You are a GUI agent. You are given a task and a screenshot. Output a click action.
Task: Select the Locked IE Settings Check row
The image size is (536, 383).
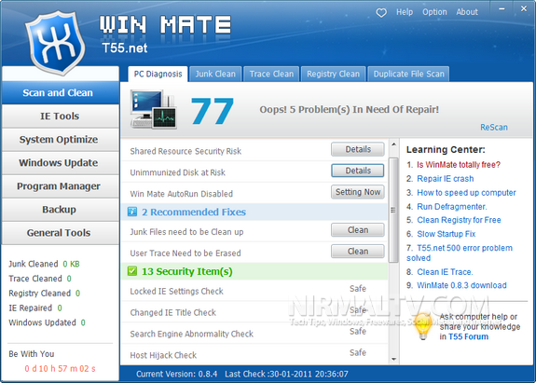pos(254,291)
